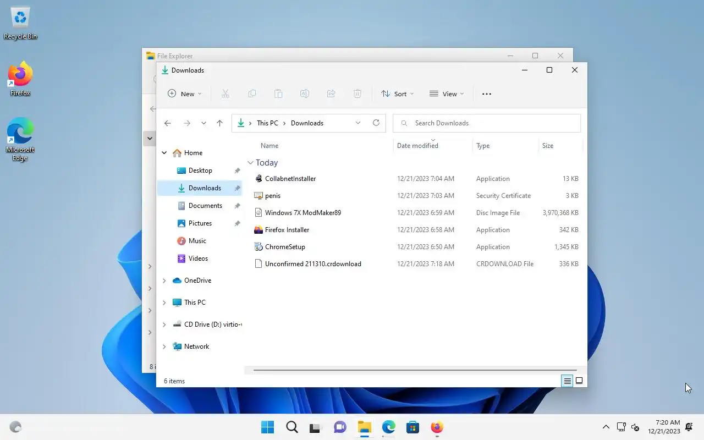Open taskbar Search

(291, 427)
